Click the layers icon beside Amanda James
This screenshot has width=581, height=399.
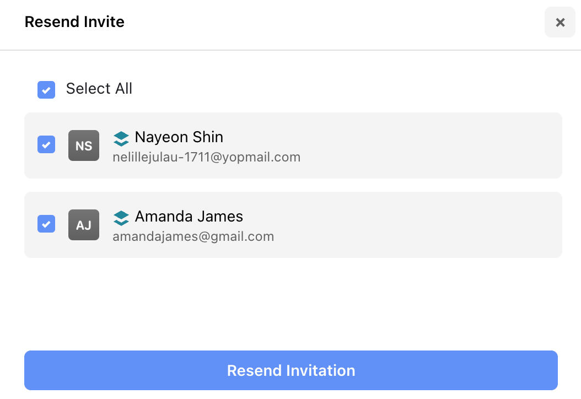point(121,217)
